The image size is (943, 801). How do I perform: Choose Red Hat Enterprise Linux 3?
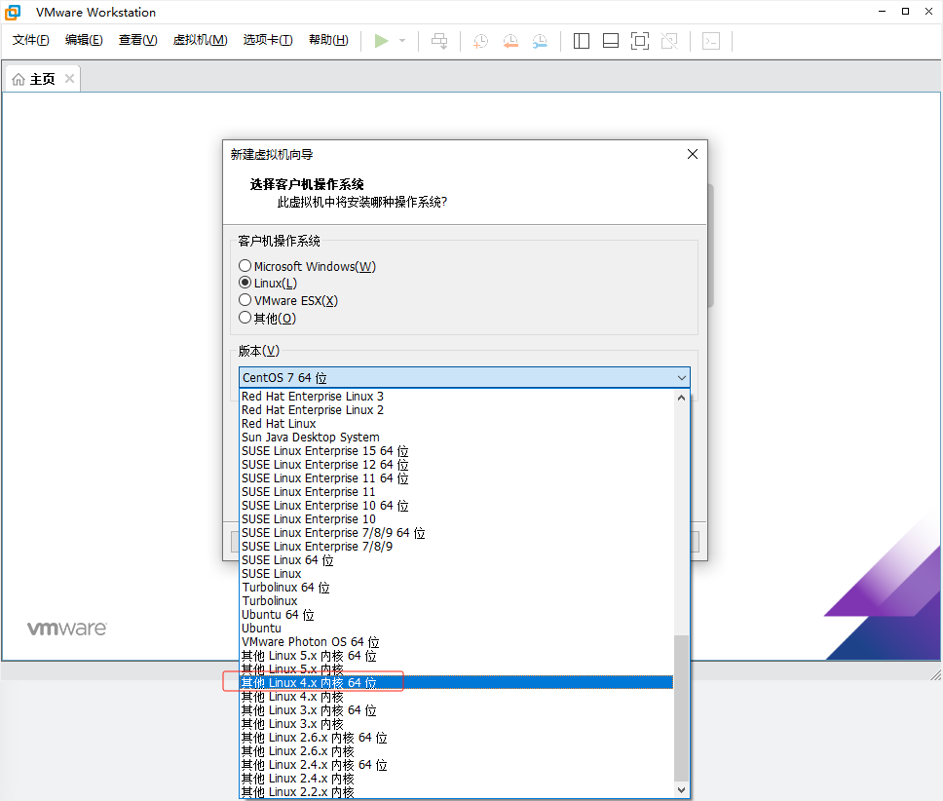[x=457, y=397]
